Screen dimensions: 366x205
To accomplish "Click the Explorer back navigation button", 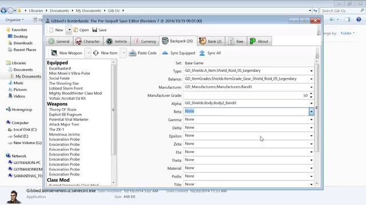I will [x=3, y=10].
